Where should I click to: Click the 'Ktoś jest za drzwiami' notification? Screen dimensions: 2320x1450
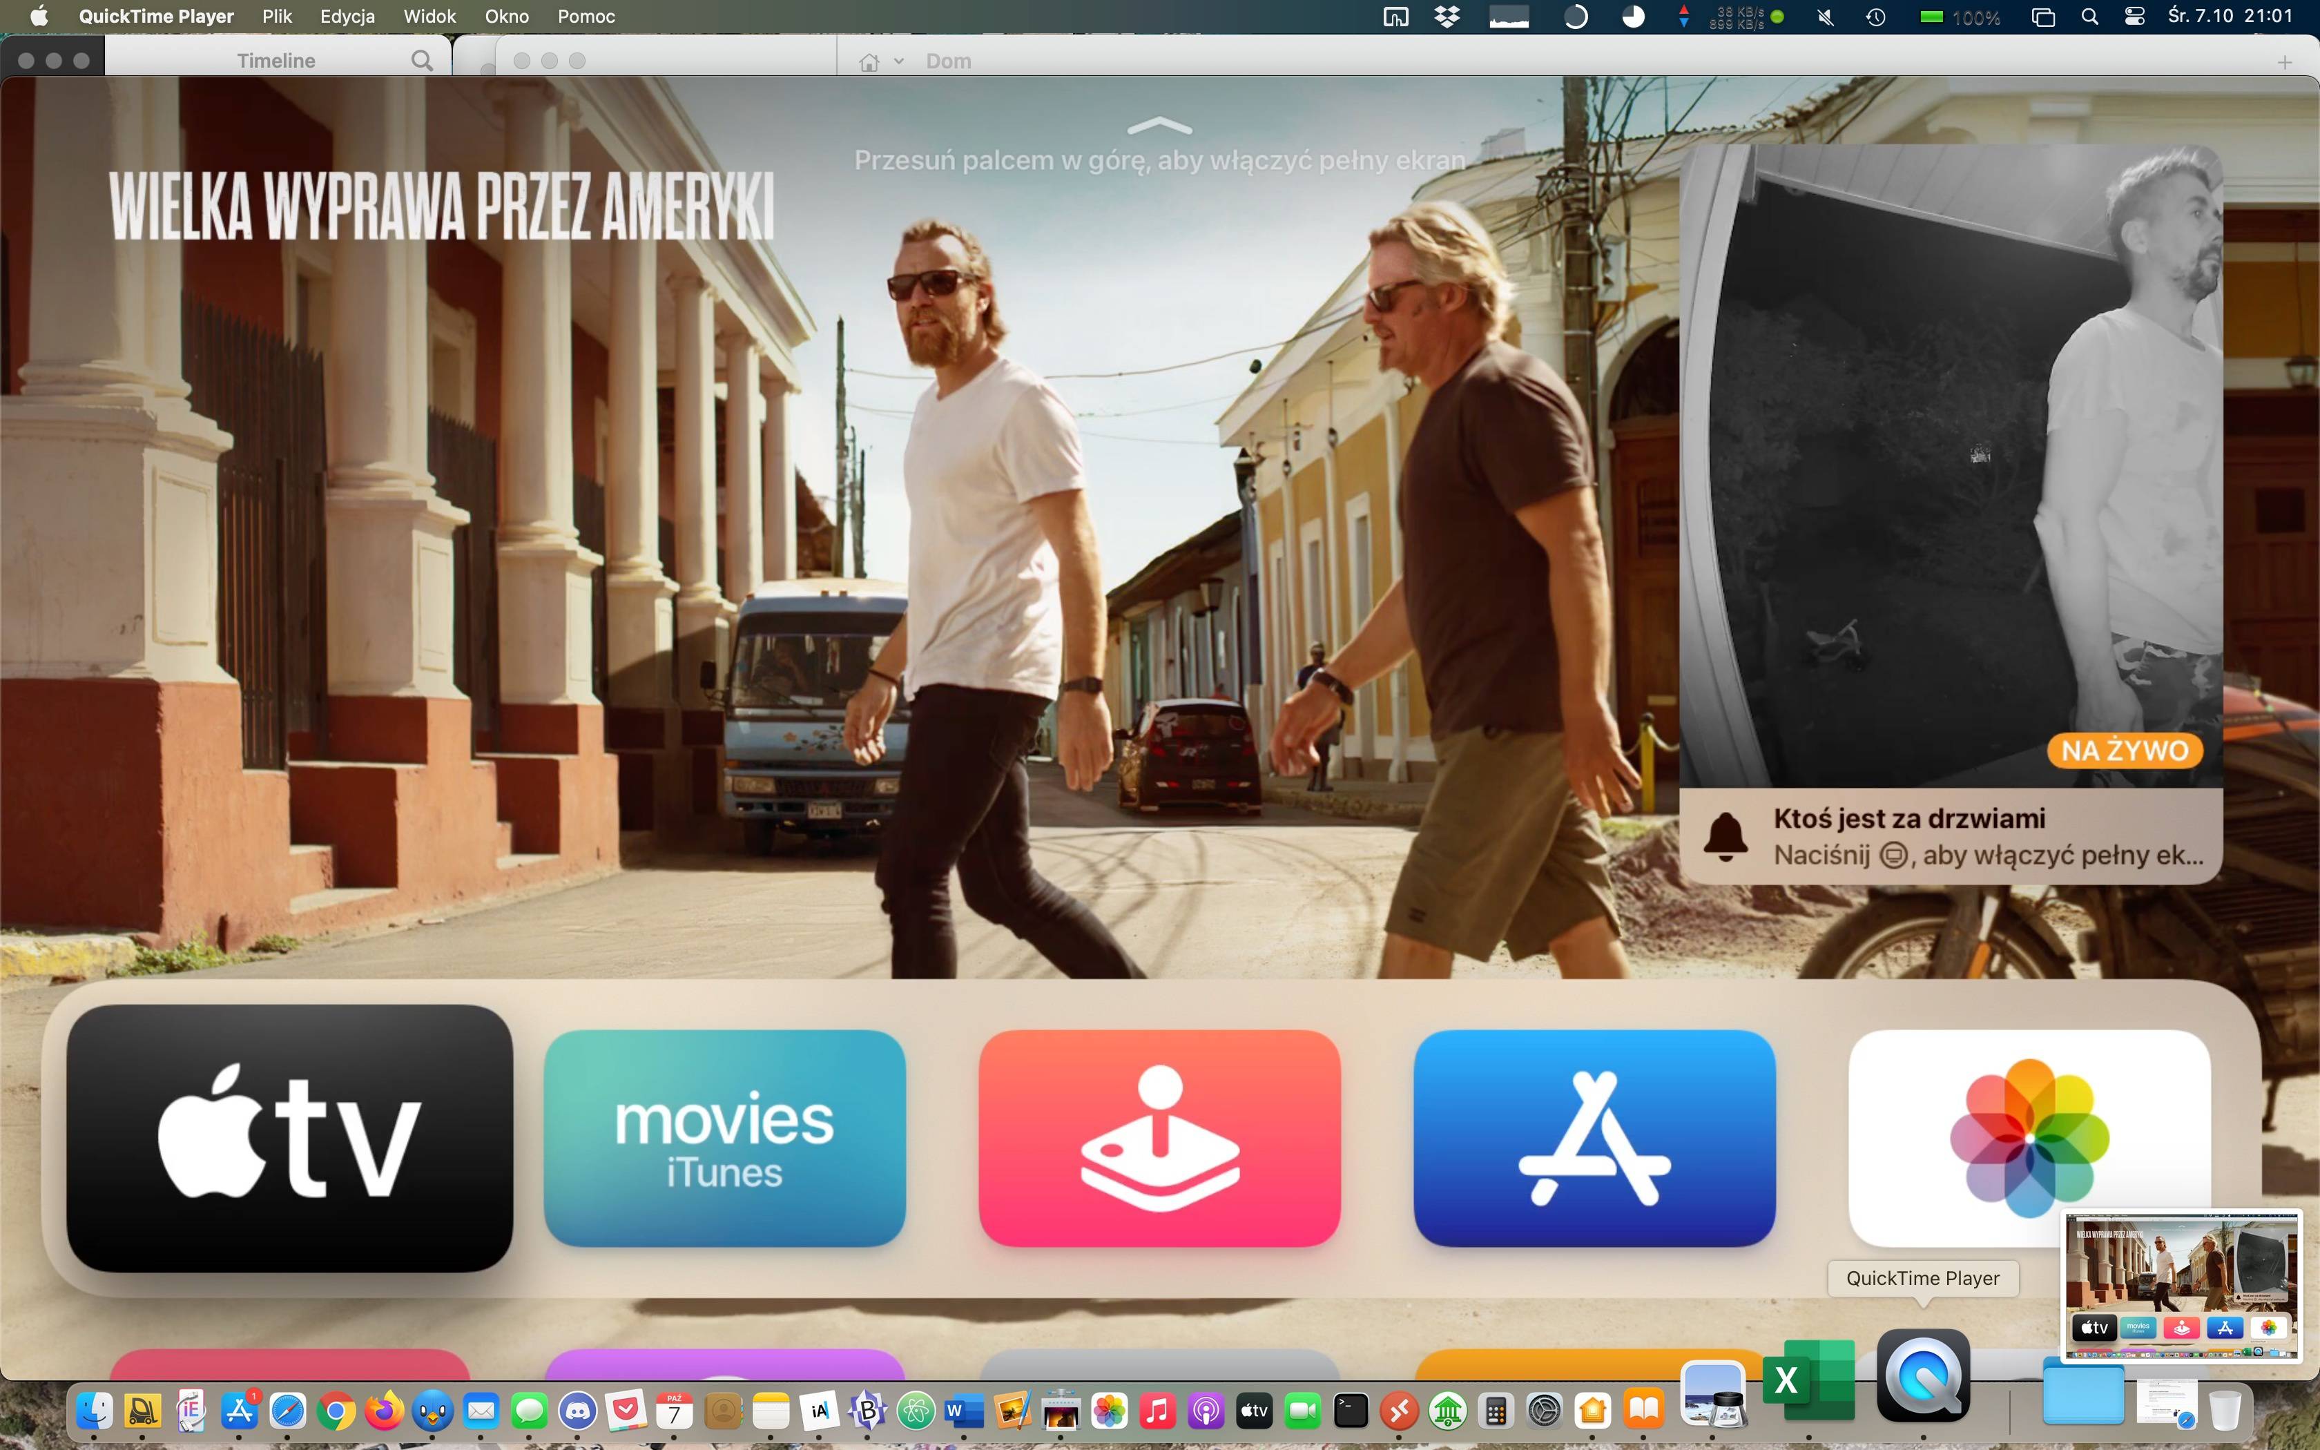click(x=1951, y=836)
